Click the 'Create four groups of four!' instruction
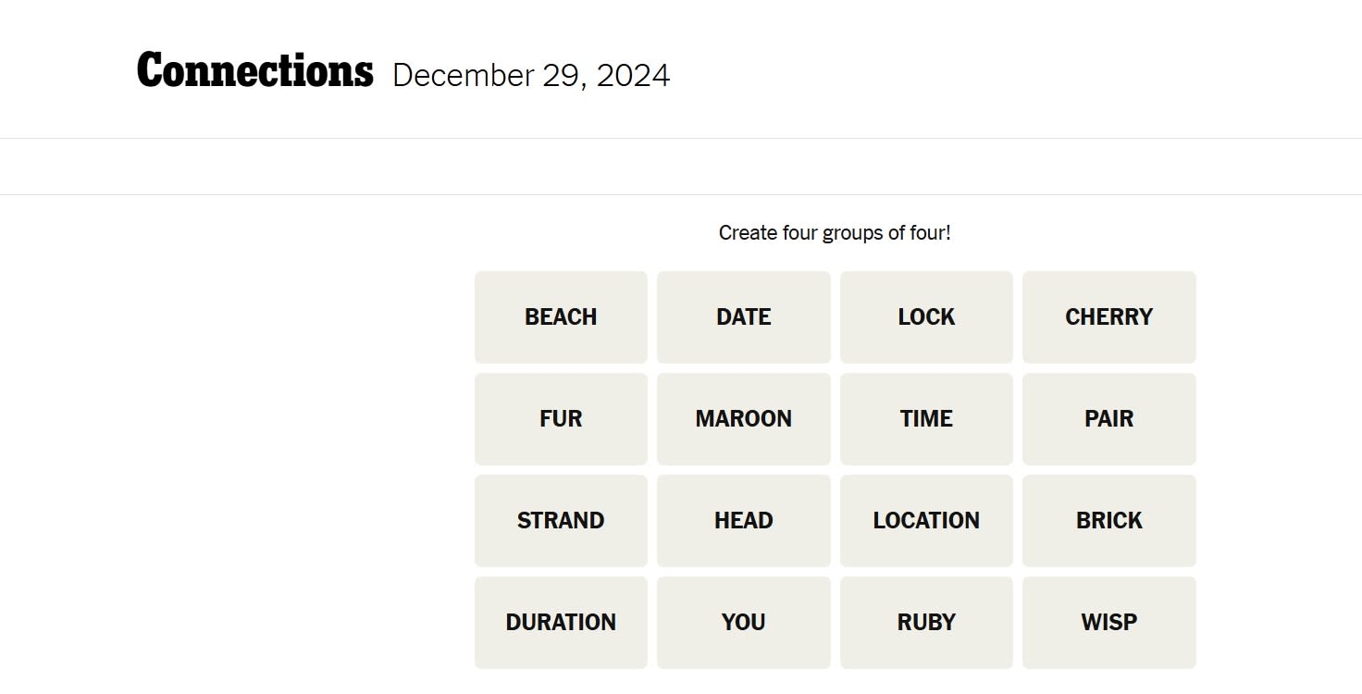 835,233
